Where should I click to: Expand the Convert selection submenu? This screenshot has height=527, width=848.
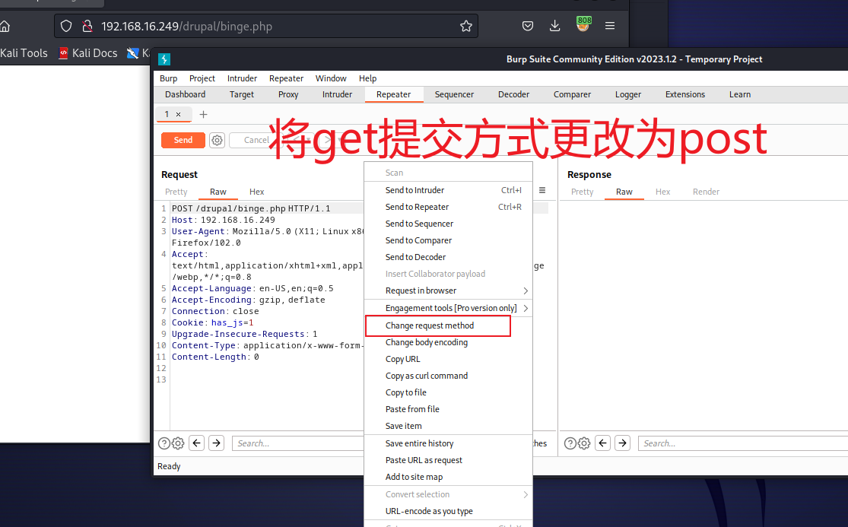[526, 494]
